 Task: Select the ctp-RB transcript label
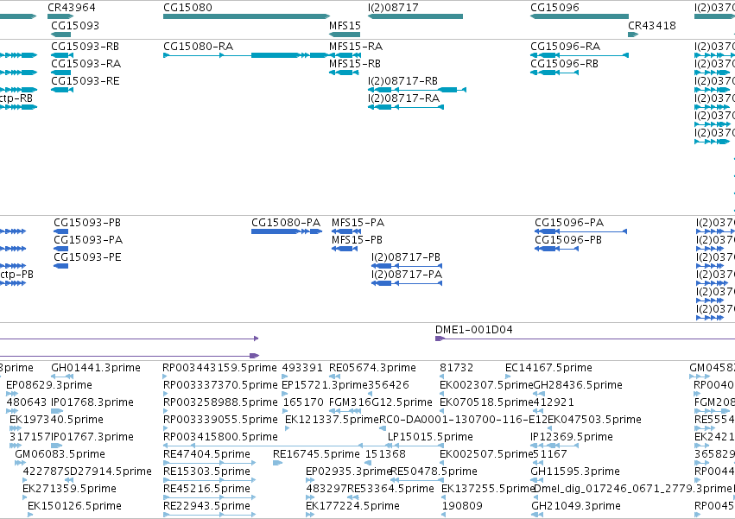coord(16,98)
